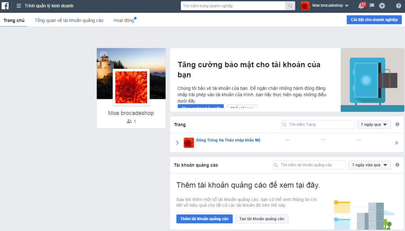Star the Đông Trùng Hạ Thảo page
This screenshot has width=405, height=231.
coord(397,143)
